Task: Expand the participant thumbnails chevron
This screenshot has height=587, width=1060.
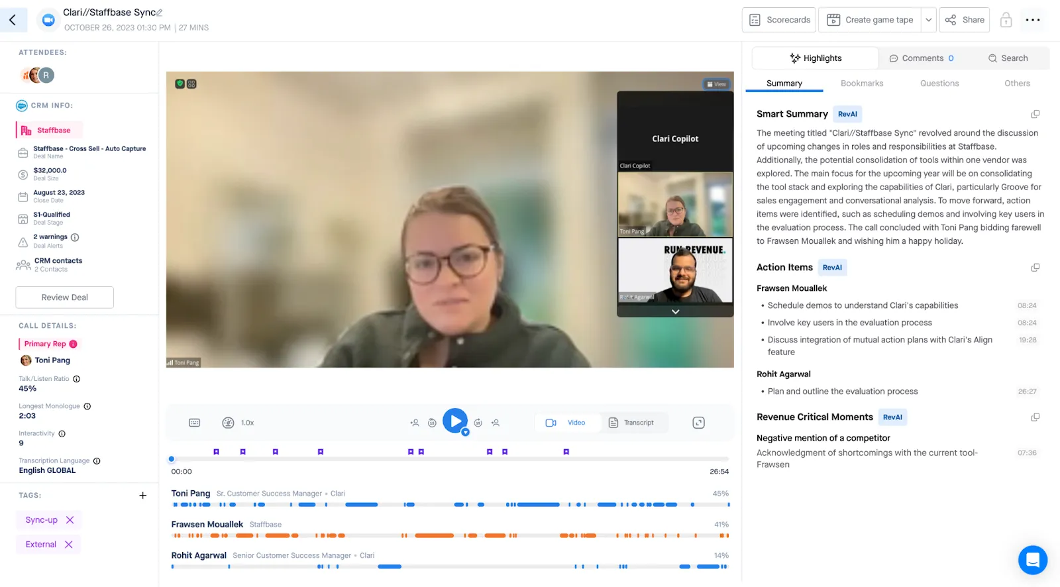Action: tap(675, 311)
